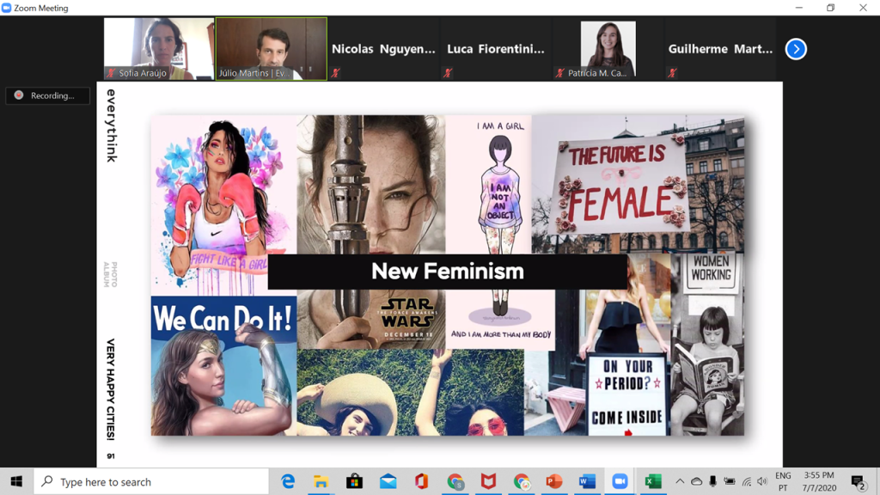Open the Windows Start menu

[x=16, y=482]
